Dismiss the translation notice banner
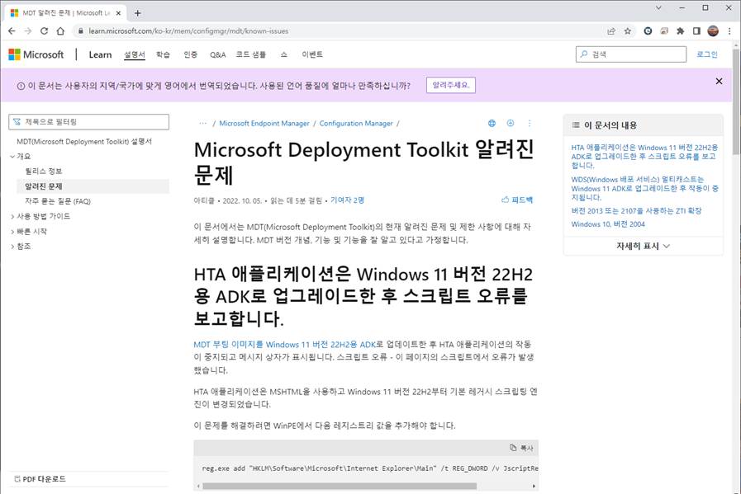This screenshot has width=741, height=494. click(x=719, y=81)
